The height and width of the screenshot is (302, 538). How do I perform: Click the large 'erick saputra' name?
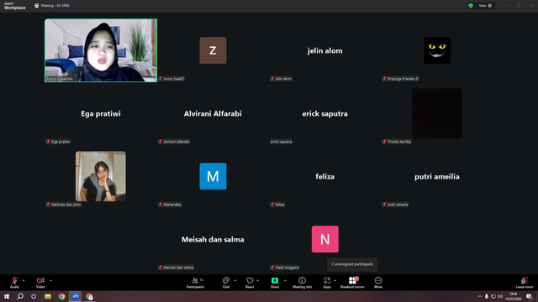(x=325, y=114)
